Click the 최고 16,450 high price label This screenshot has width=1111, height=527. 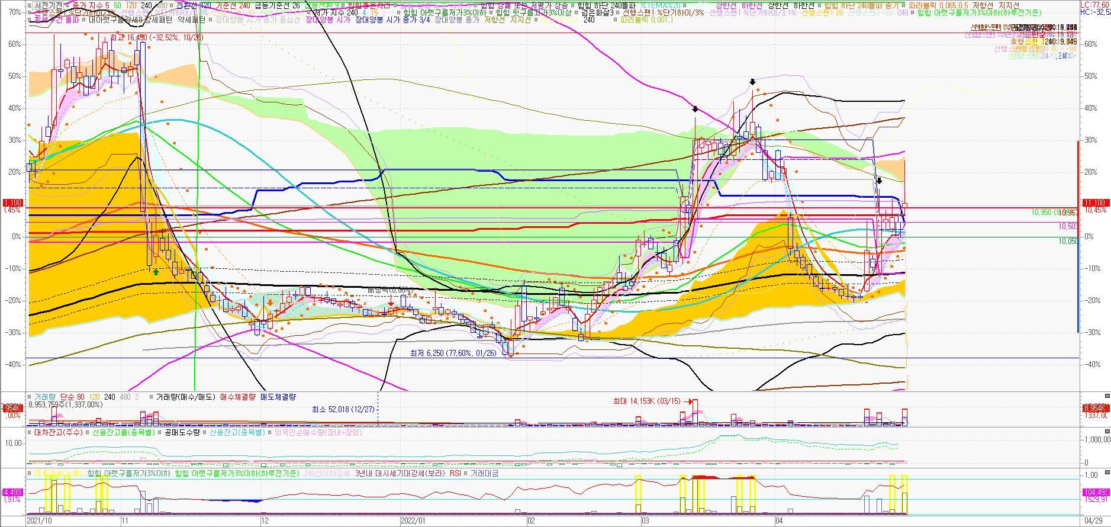pyautogui.click(x=156, y=37)
